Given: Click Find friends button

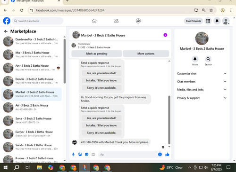Looking at the screenshot, I should click(194, 21).
